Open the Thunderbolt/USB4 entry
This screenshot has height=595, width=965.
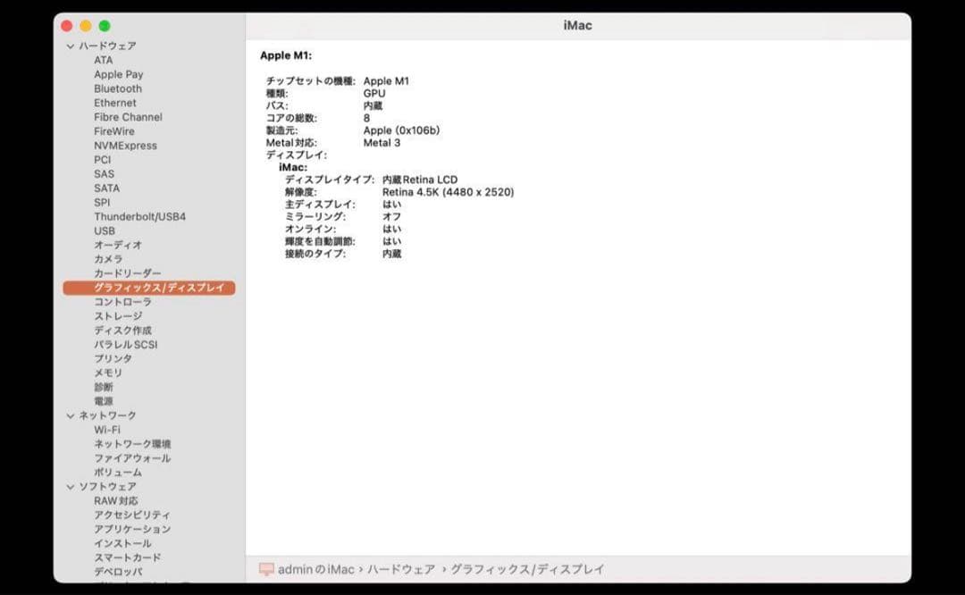(x=139, y=216)
